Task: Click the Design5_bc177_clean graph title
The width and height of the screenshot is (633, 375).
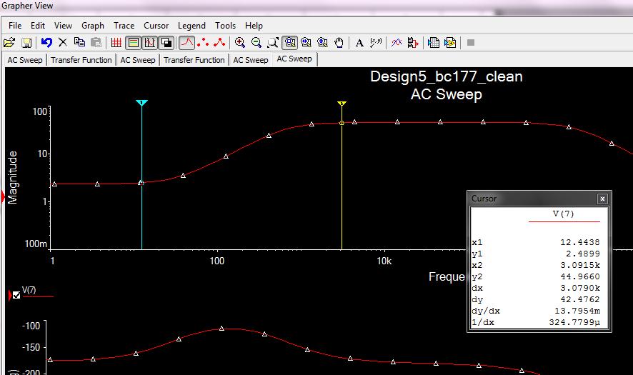Action: 447,76
